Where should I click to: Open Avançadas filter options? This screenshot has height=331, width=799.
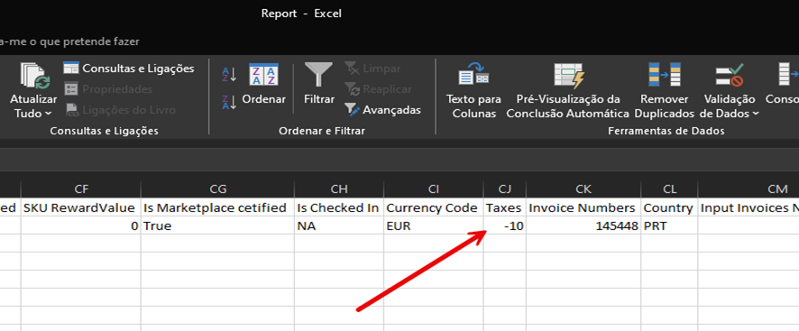coord(383,110)
